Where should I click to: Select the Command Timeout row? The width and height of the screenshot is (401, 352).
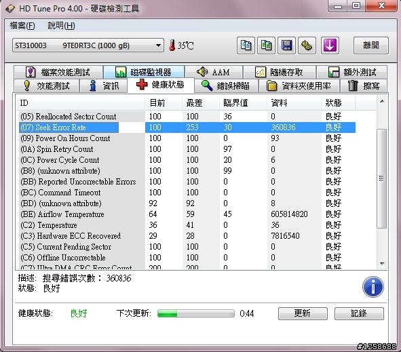187,193
